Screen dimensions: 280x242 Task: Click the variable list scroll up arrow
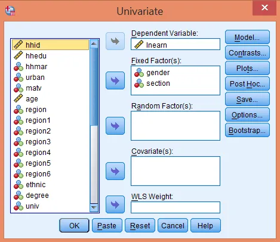pyautogui.click(x=94, y=44)
